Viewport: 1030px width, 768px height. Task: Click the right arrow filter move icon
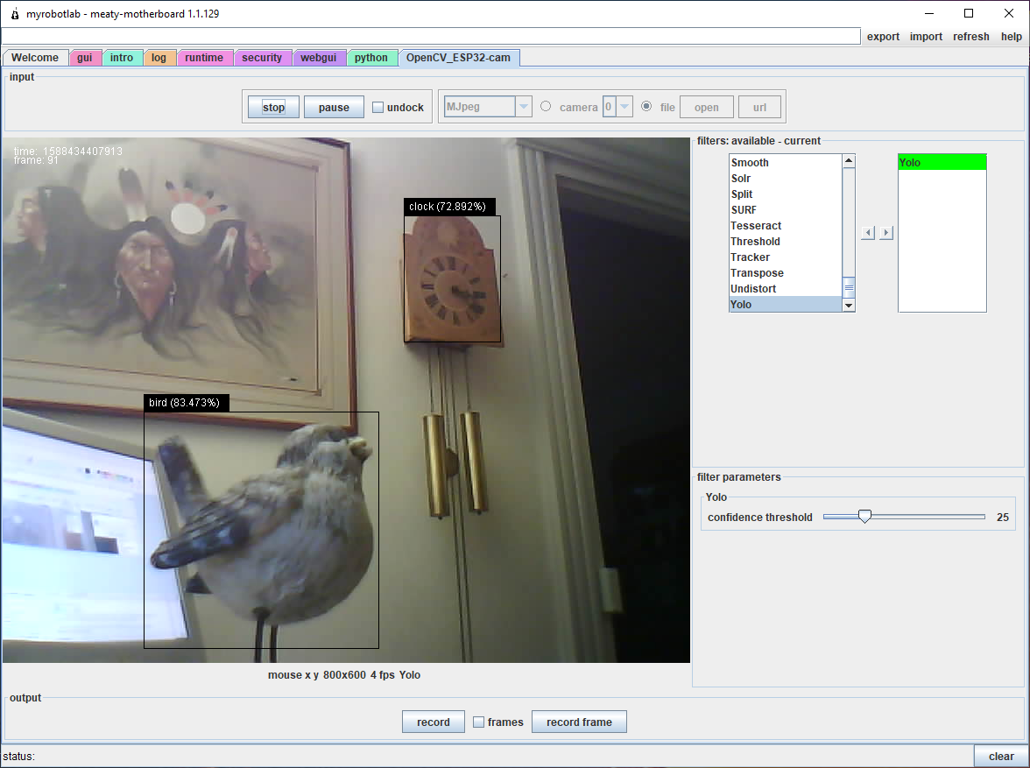tap(886, 233)
